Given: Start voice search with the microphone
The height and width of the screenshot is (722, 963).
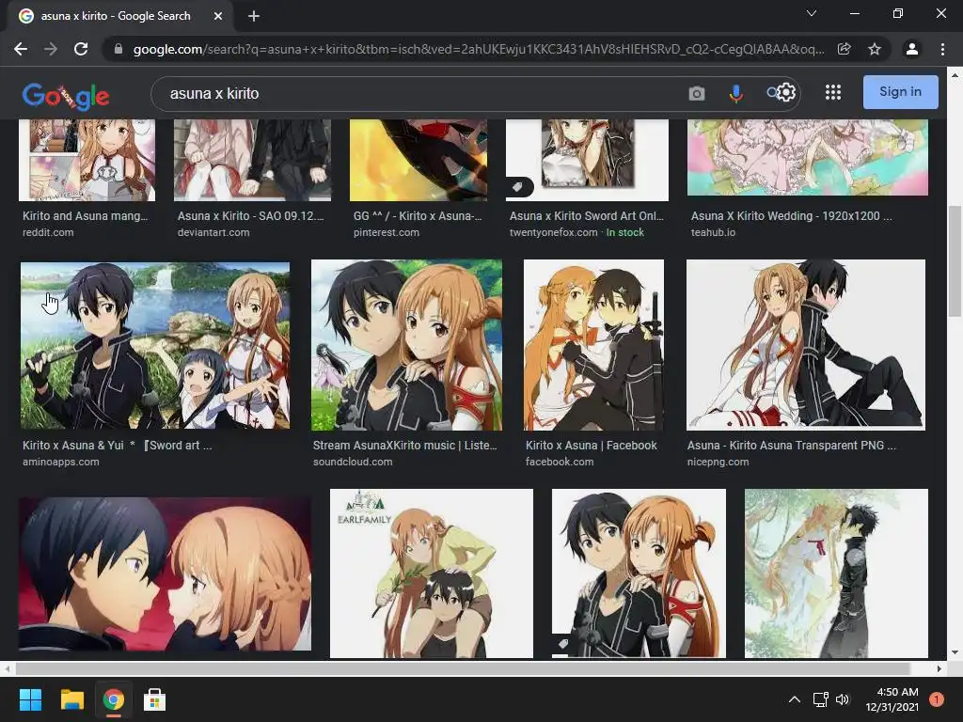Looking at the screenshot, I should (x=735, y=93).
